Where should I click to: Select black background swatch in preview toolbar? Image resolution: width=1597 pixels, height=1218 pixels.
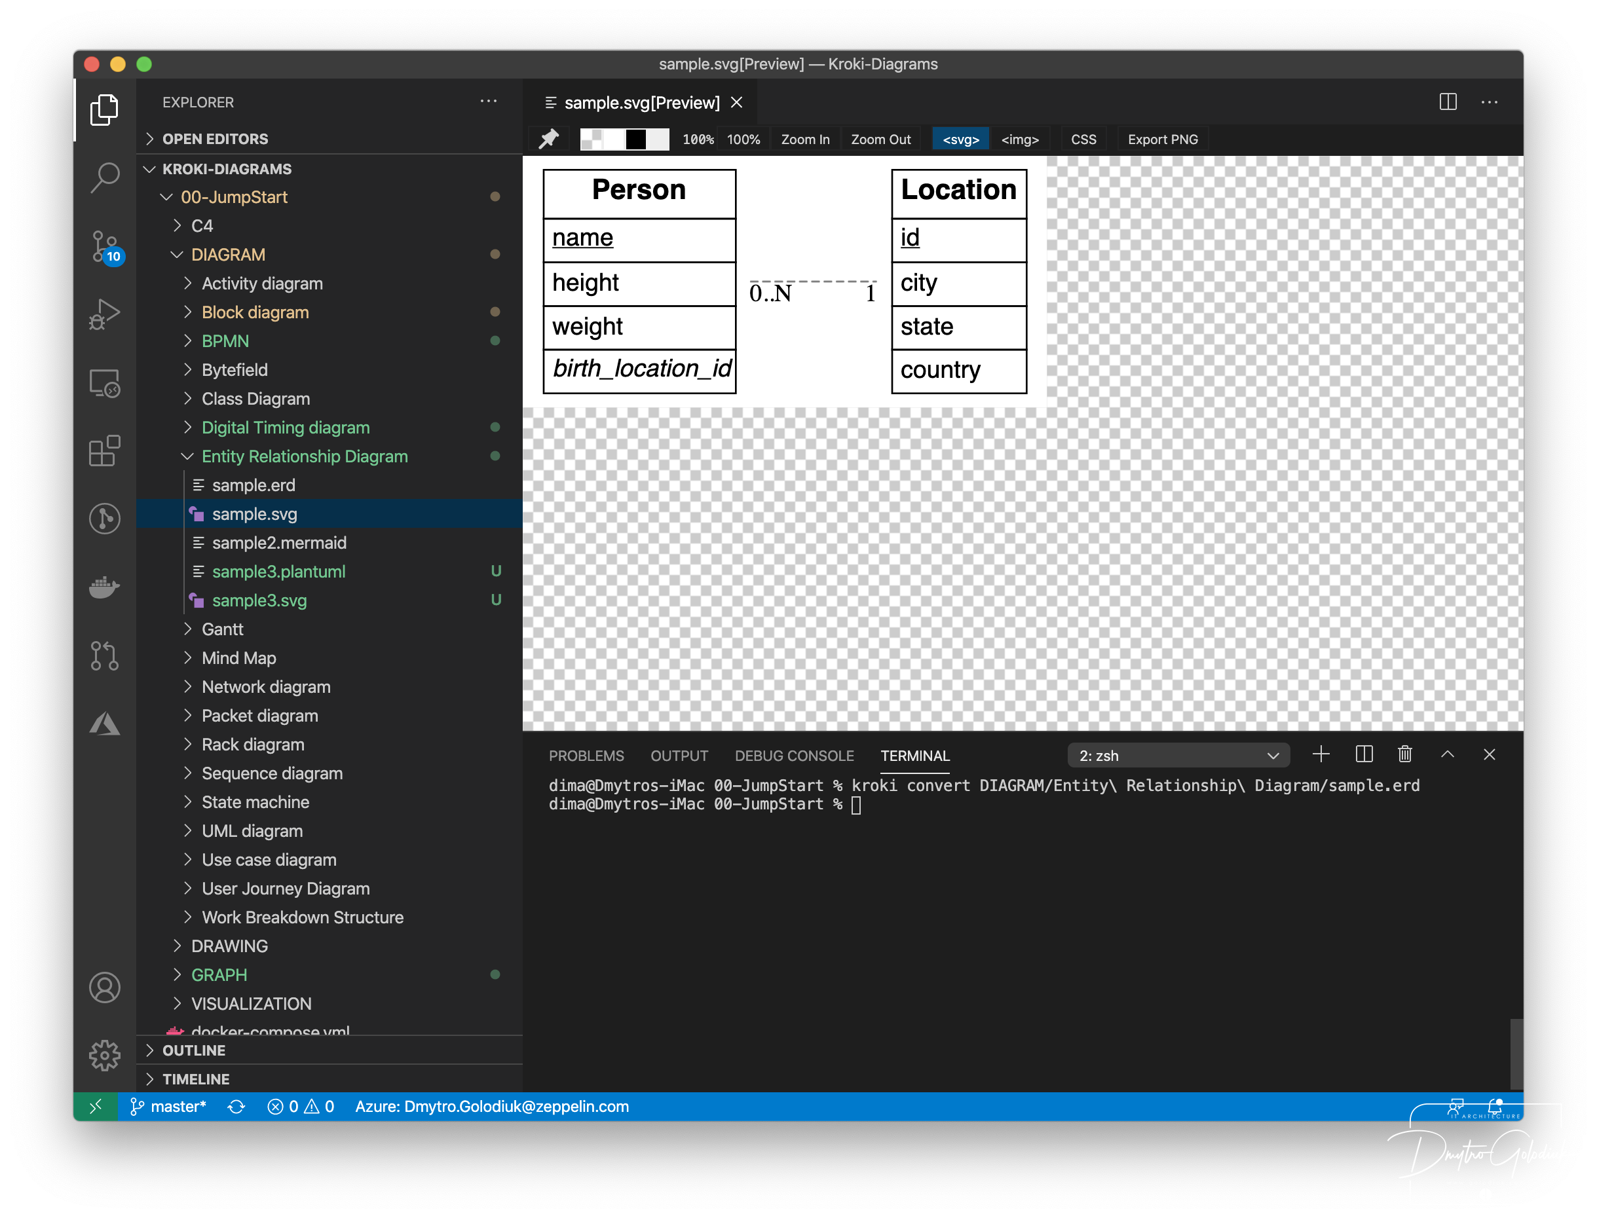[636, 139]
